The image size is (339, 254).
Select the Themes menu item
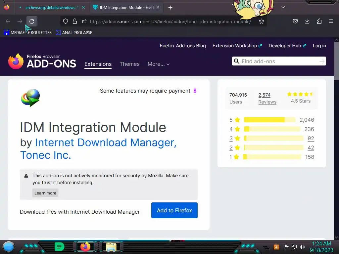click(129, 64)
